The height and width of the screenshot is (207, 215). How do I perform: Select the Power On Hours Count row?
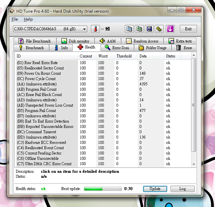click(x=103, y=73)
